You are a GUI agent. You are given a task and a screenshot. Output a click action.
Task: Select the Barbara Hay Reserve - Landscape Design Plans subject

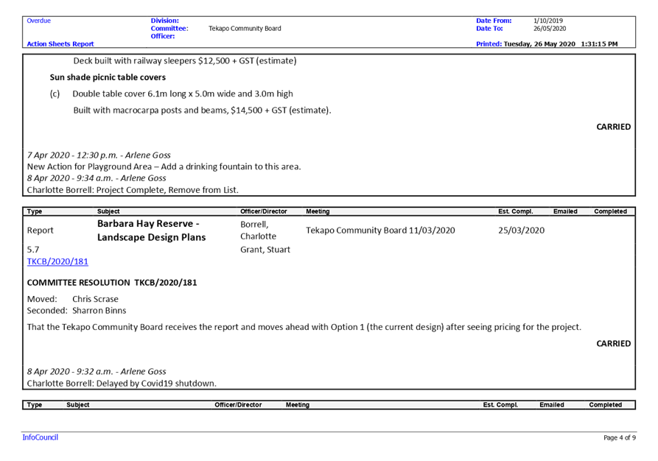point(152,230)
